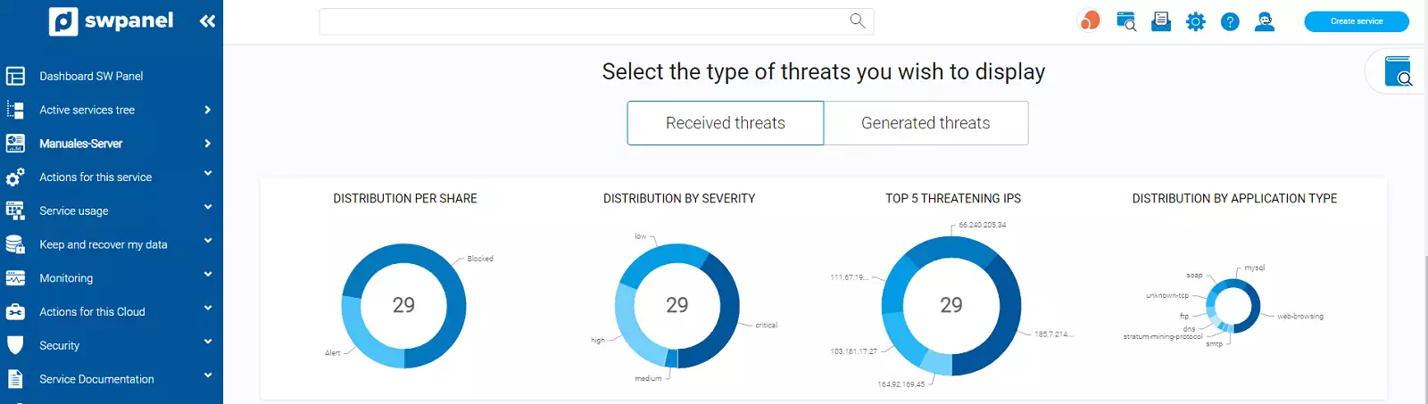Click the help question mark icon
The image size is (1428, 404).
pyautogui.click(x=1230, y=21)
